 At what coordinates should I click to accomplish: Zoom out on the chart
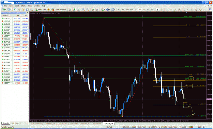pyautogui.click(x=88, y=10)
